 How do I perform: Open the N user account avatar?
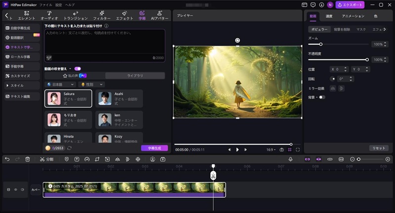pos(330,5)
